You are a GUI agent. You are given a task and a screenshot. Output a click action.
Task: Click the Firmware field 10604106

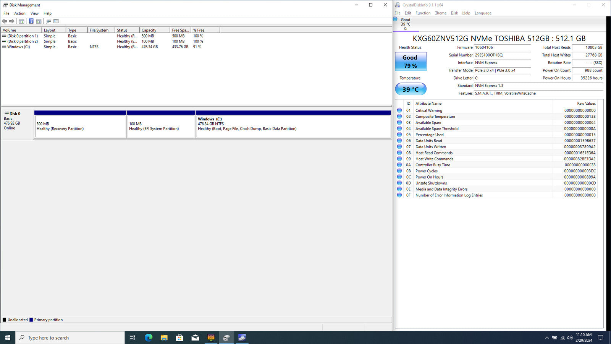[x=502, y=47]
